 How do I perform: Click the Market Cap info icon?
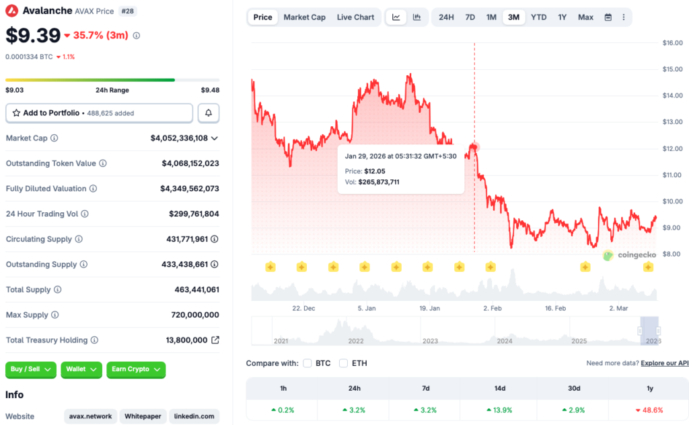[55, 138]
